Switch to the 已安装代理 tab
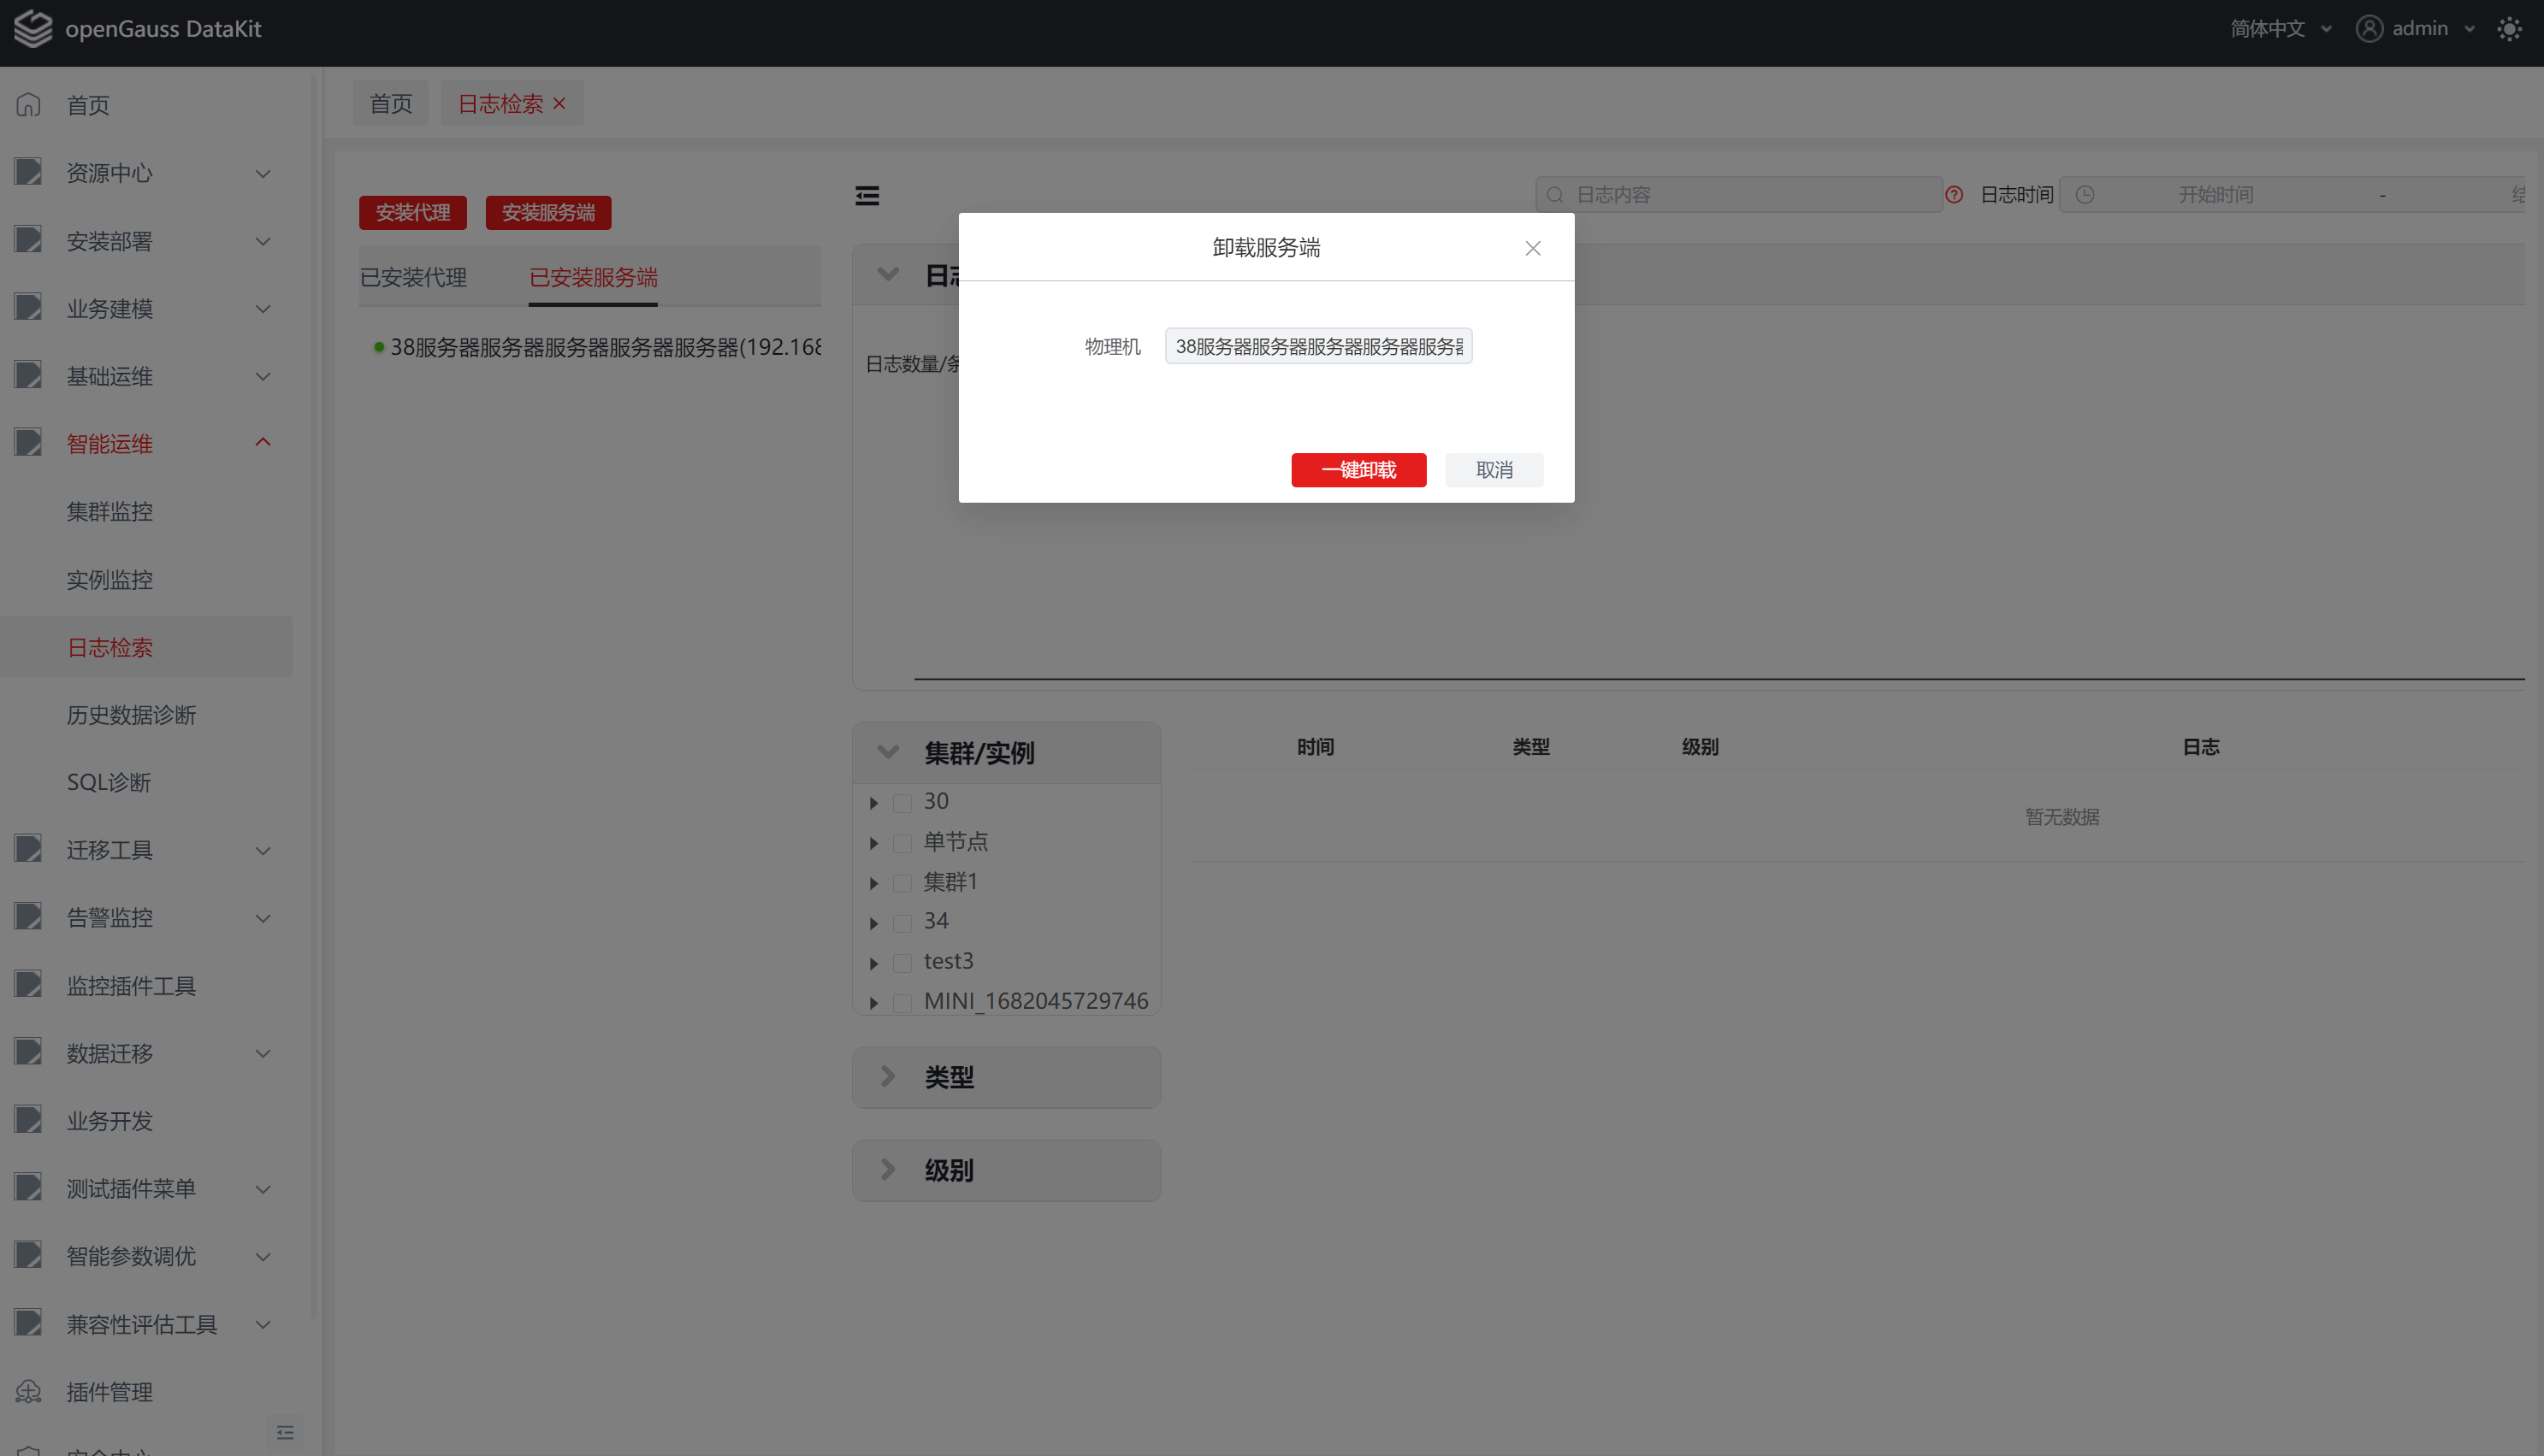 413,277
